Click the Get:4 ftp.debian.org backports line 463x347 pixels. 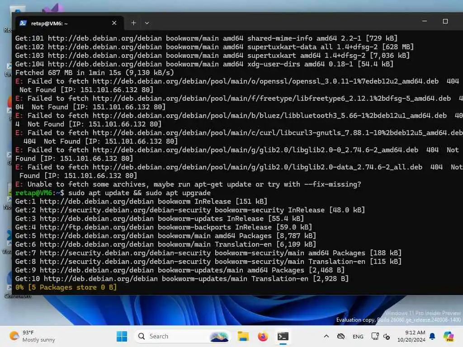coord(164,227)
